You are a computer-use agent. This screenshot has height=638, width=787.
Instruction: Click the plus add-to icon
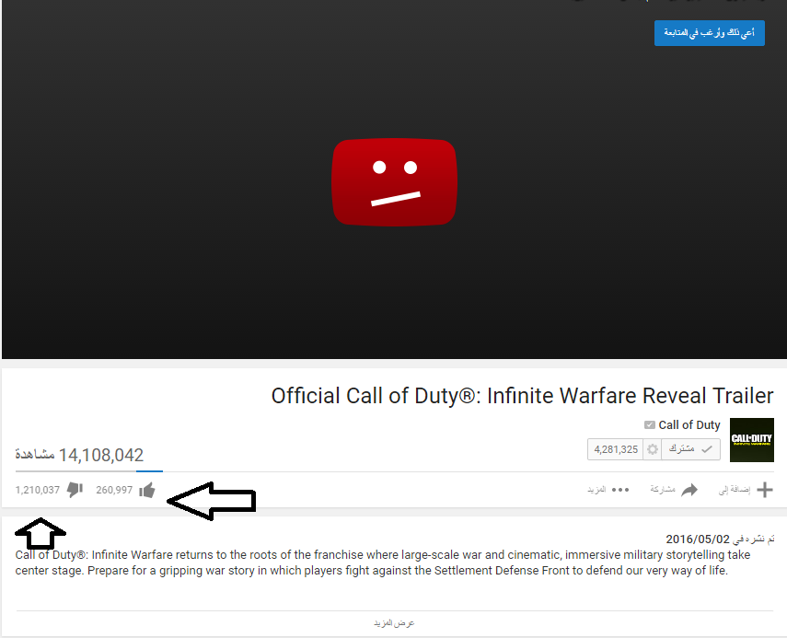(x=764, y=490)
